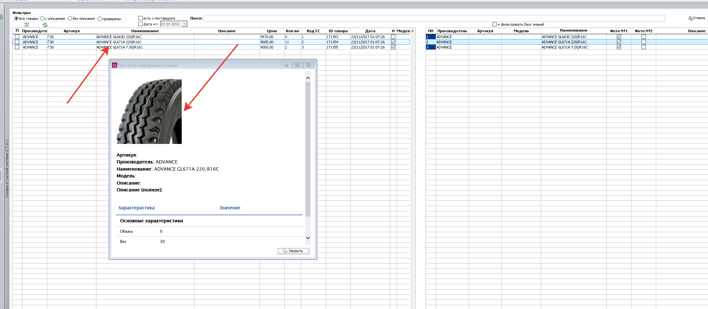The image size is (708, 309).
Task: Click the dialog scrollbar down arrow
Action: pos(308,238)
